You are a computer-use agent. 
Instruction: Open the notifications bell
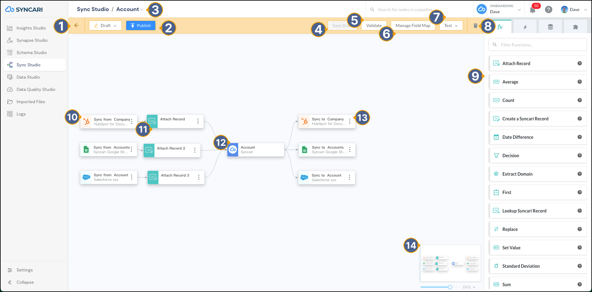(x=533, y=10)
